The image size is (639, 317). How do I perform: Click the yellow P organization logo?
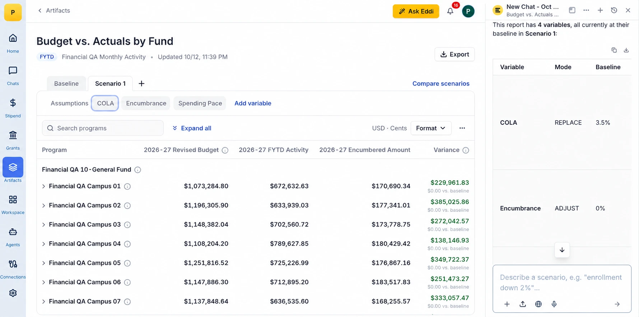[13, 12]
